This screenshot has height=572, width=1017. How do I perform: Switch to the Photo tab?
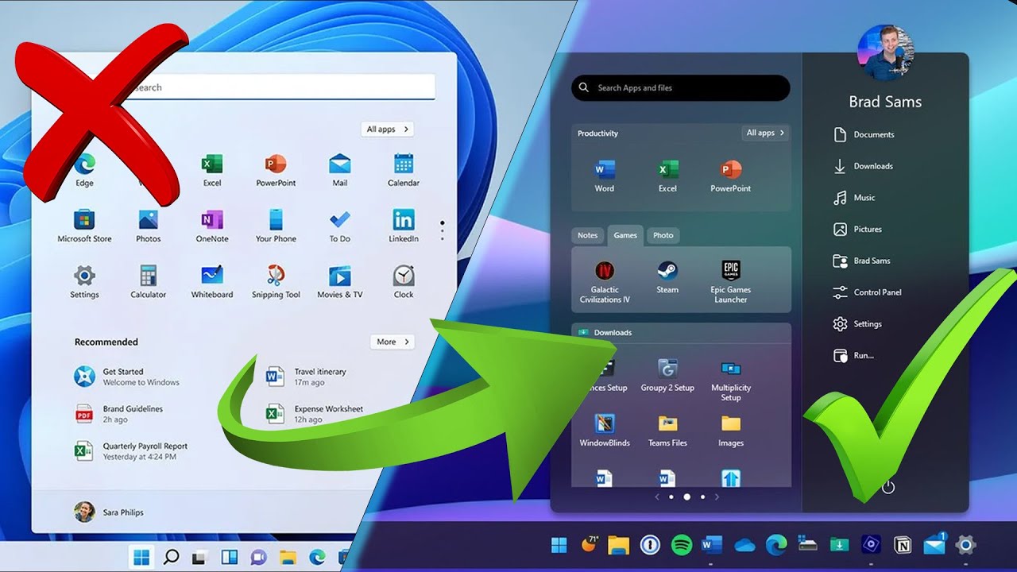pyautogui.click(x=663, y=235)
